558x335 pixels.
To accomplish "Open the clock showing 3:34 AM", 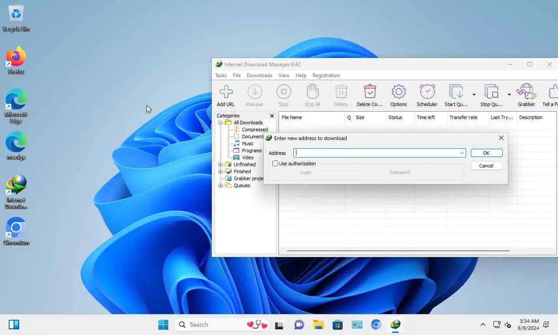I will 529,325.
